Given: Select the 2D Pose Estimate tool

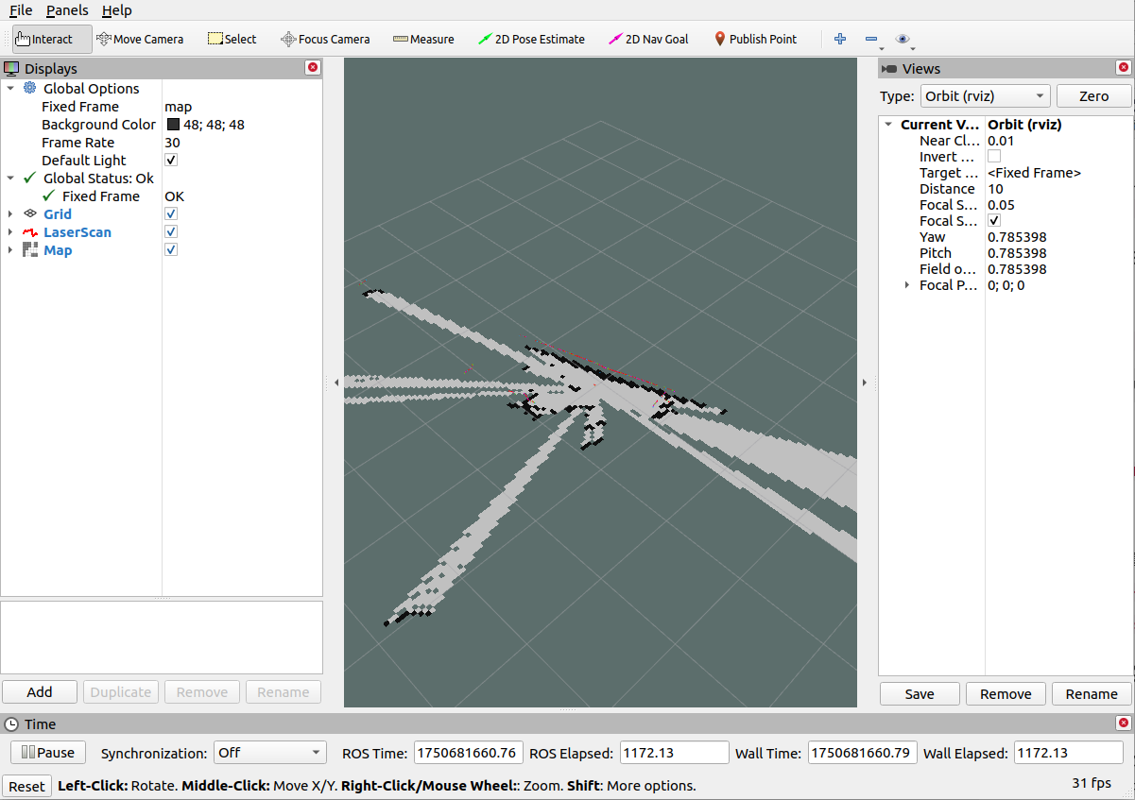Looking at the screenshot, I should point(531,39).
